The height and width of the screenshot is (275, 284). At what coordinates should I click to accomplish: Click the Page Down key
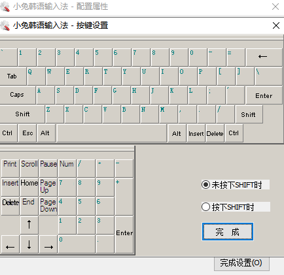point(48,206)
